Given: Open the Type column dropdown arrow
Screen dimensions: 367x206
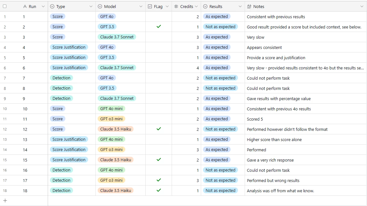Looking at the screenshot, I should coord(91,6).
